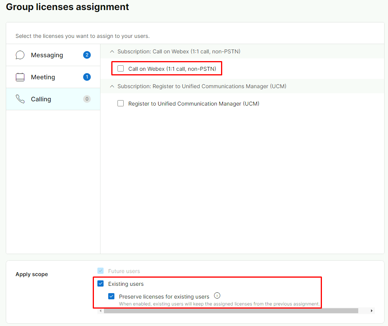The image size is (388, 326).
Task: Disable Preserve licenses for existing users
Action: tap(112, 297)
